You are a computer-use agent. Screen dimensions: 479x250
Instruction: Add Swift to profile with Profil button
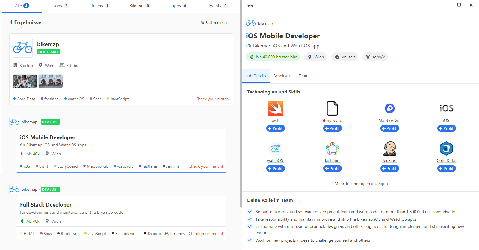tap(275, 128)
